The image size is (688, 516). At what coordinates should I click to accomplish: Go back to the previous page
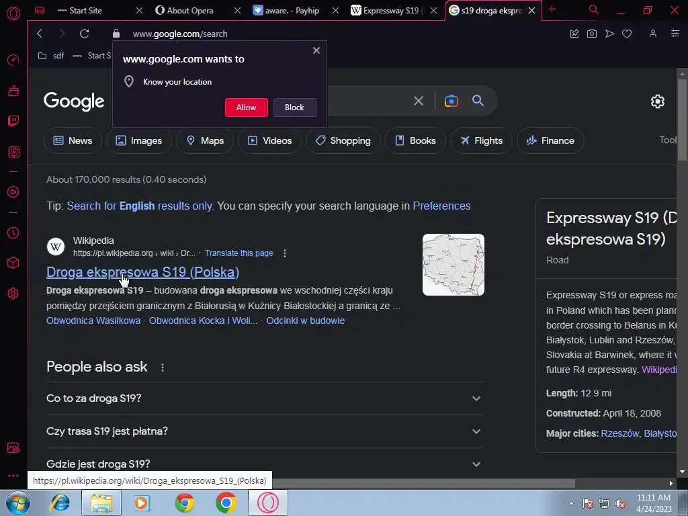click(x=40, y=34)
